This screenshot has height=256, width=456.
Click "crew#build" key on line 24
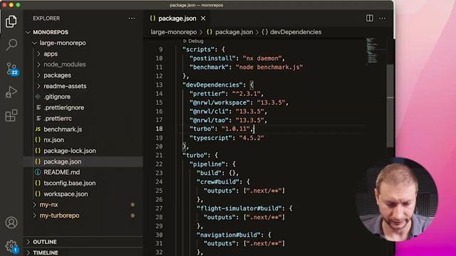[217, 182]
